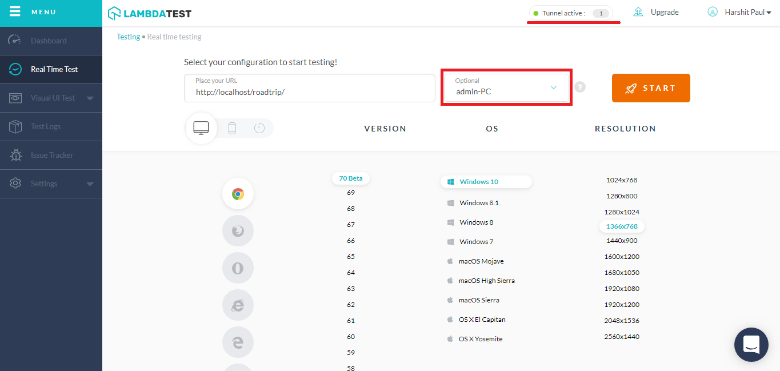Switch to mobile device mode
This screenshot has height=371, width=780.
pos(232,128)
